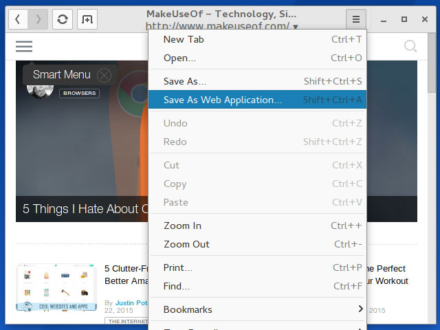Click THE INTERNET category tag

click(x=126, y=321)
